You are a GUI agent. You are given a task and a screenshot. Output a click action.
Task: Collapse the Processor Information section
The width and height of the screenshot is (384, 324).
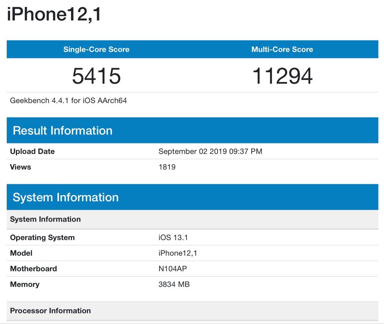point(50,311)
